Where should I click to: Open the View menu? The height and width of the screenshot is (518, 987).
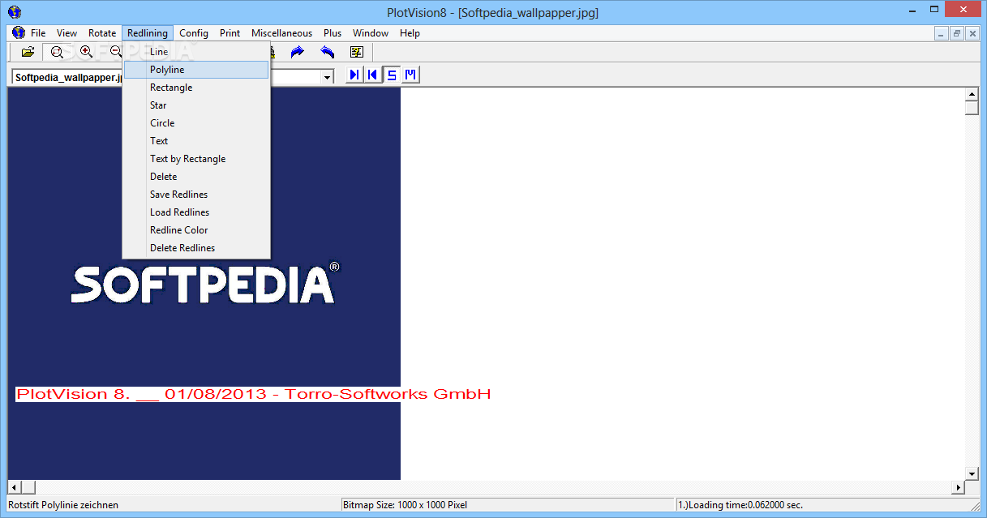pyautogui.click(x=67, y=33)
